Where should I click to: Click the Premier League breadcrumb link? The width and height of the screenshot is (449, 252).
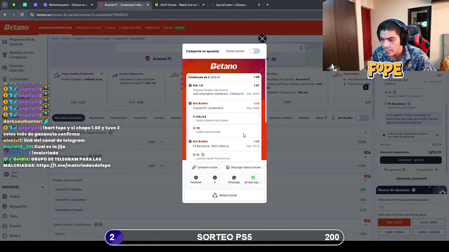[101, 38]
